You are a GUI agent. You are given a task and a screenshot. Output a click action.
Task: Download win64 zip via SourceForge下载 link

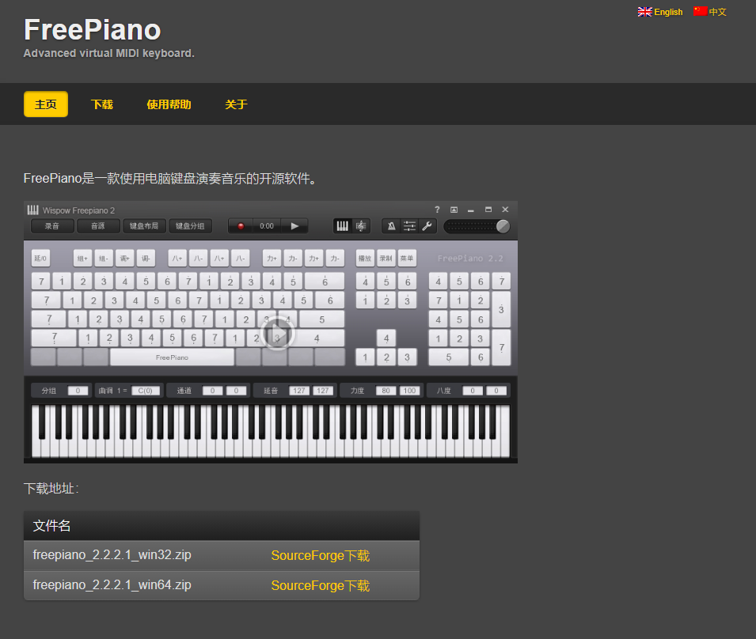(320, 585)
